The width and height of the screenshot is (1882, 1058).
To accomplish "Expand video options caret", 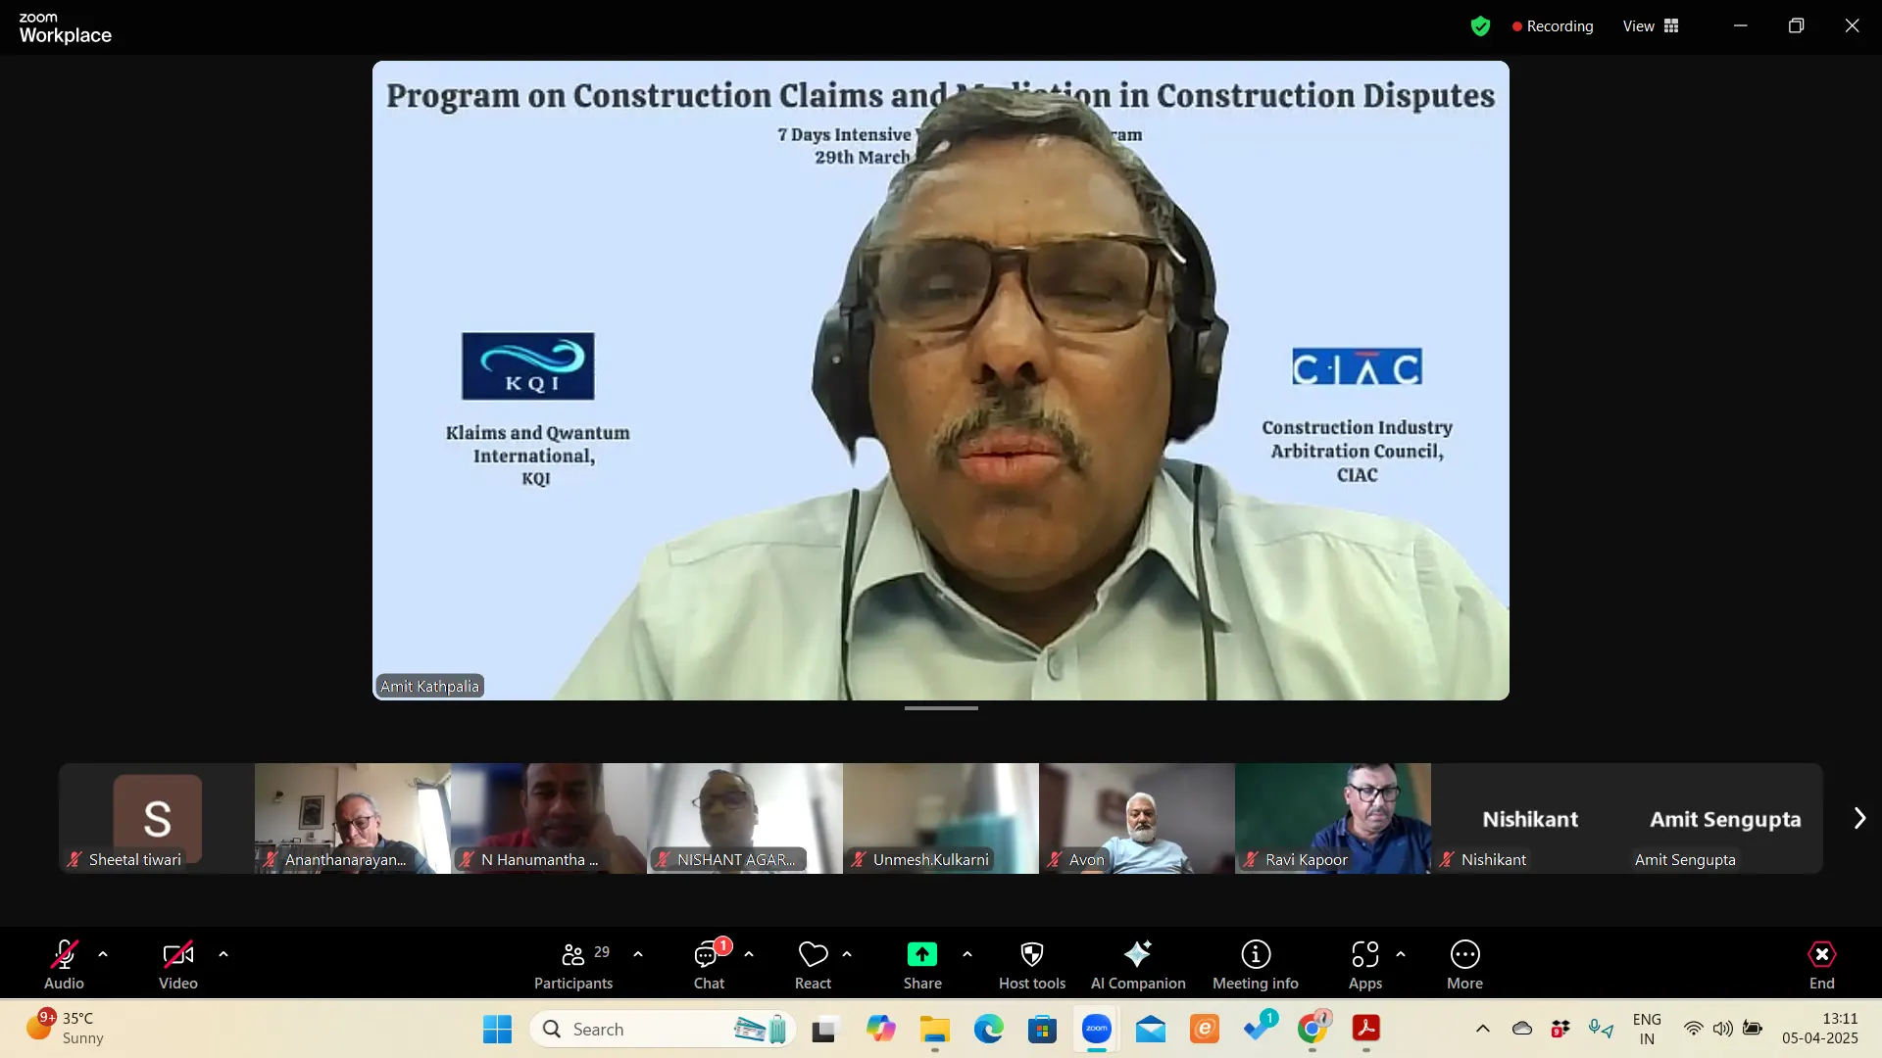I will point(223,954).
